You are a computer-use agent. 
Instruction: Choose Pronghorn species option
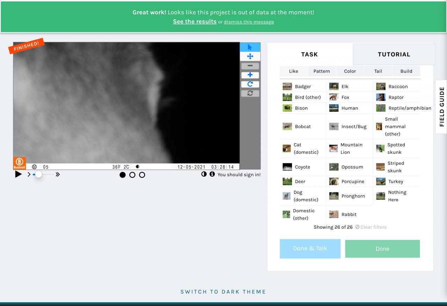350,196
